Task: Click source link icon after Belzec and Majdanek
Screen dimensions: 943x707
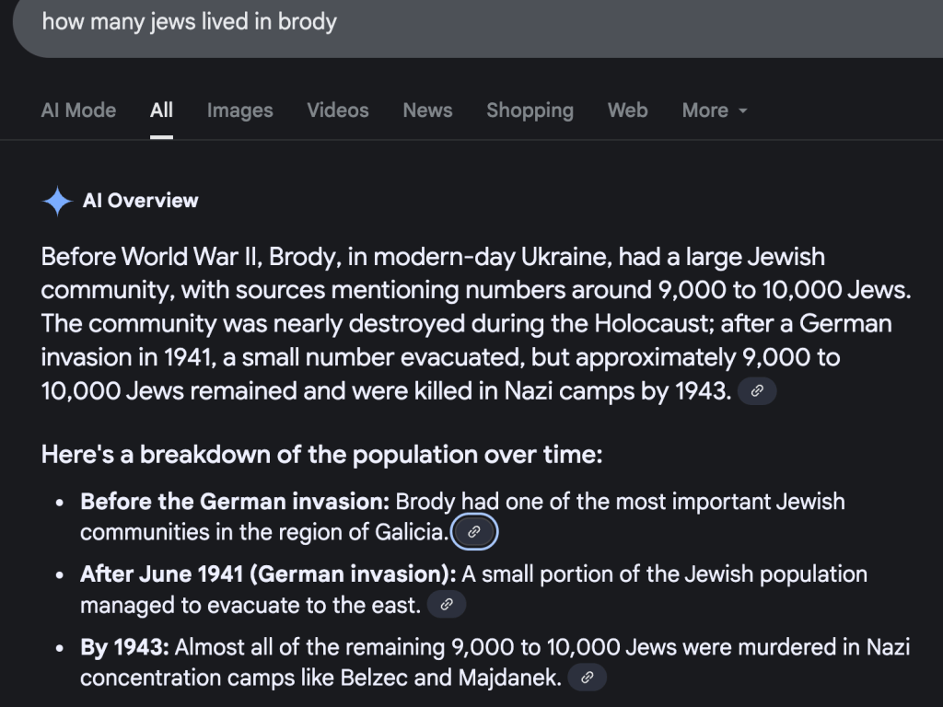Action: pyautogui.click(x=587, y=678)
